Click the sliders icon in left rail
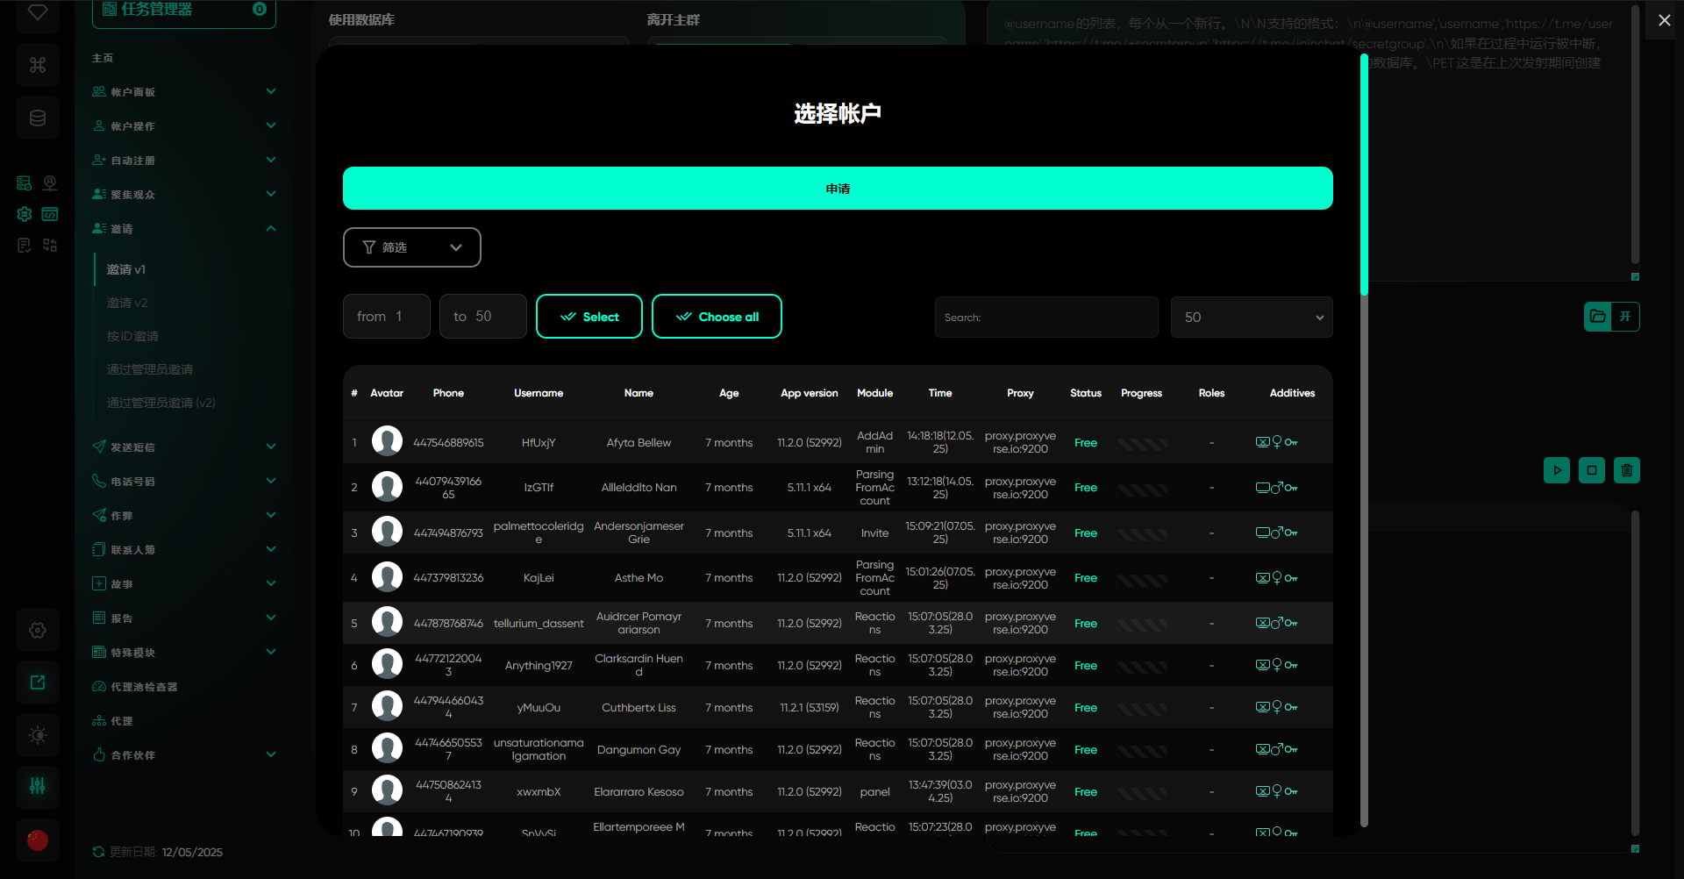 coord(38,786)
